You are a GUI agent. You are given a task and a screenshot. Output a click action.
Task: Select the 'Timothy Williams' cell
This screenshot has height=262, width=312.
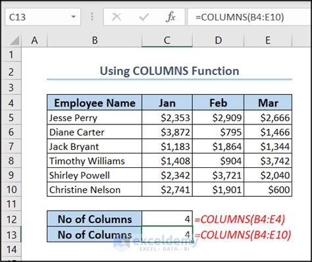point(95,161)
